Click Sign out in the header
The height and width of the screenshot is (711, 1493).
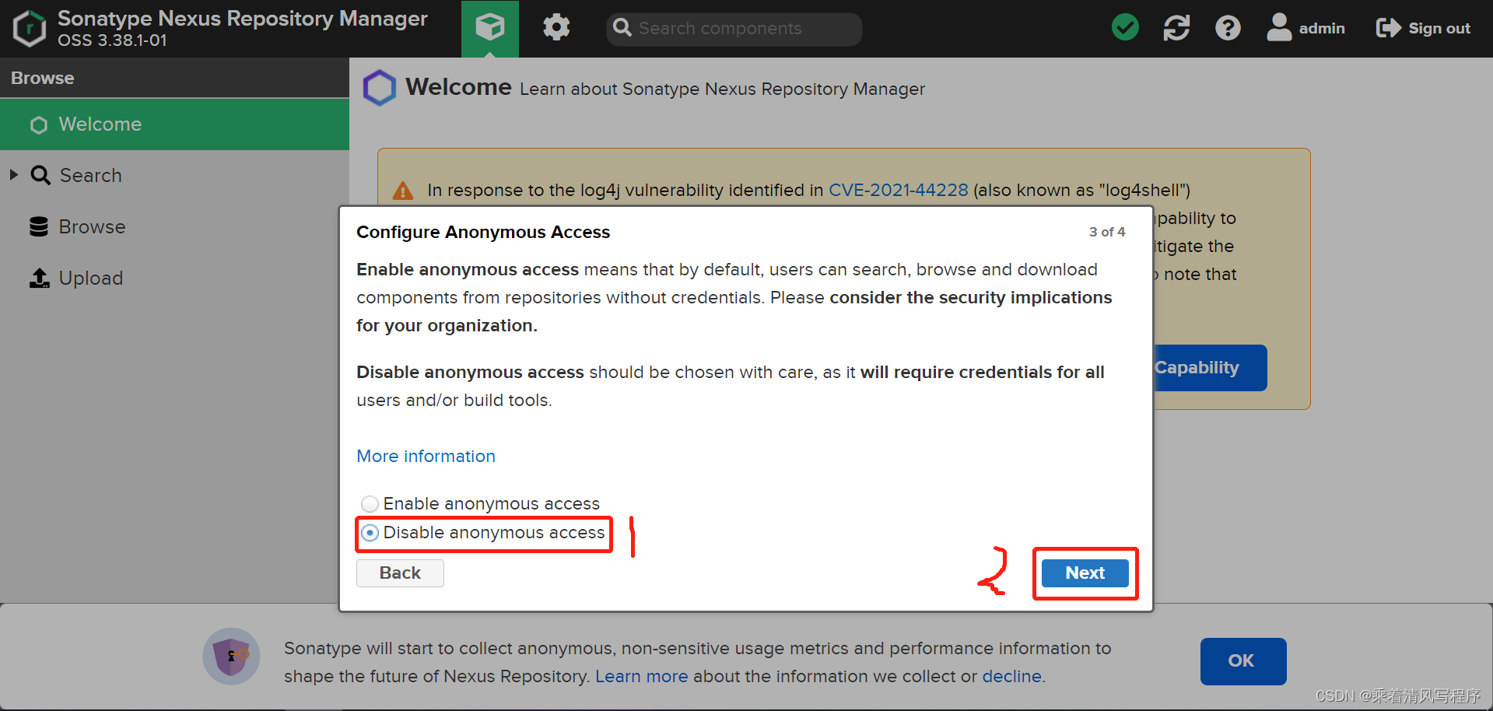coord(1423,28)
